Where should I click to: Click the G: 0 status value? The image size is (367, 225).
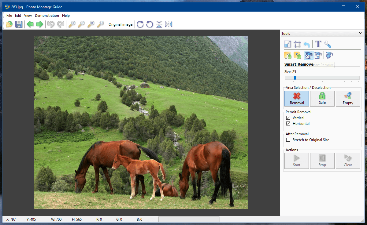tap(119, 219)
